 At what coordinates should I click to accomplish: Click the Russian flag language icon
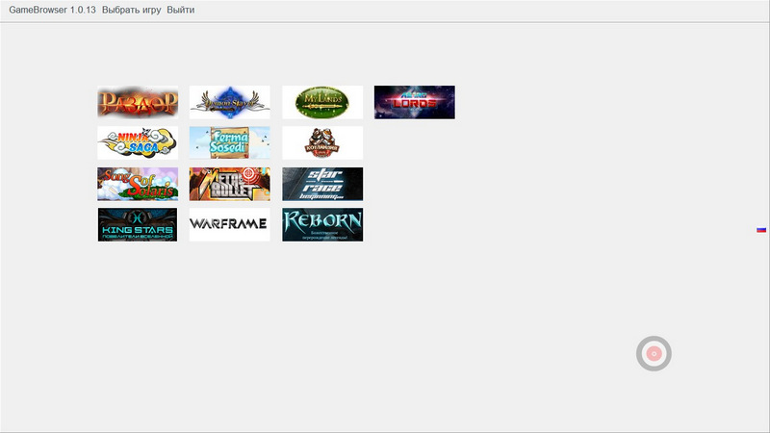click(x=761, y=230)
